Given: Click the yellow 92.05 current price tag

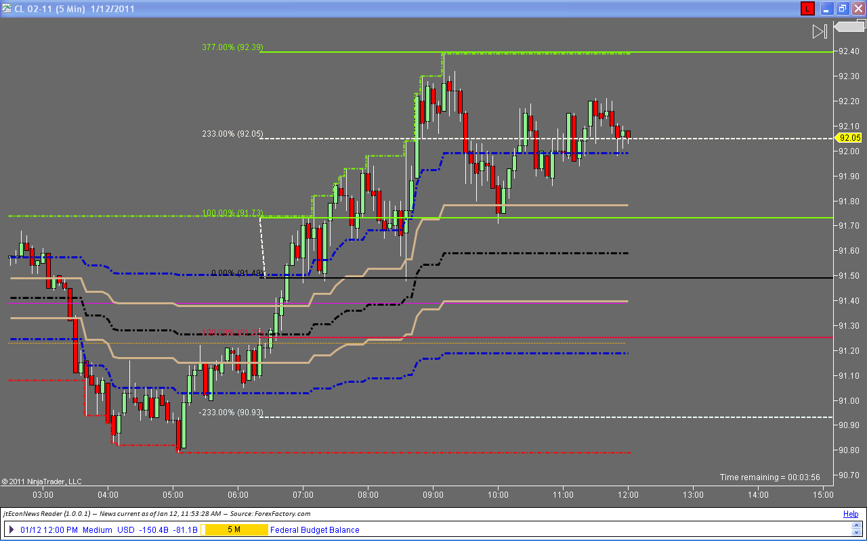Looking at the screenshot, I should point(849,137).
